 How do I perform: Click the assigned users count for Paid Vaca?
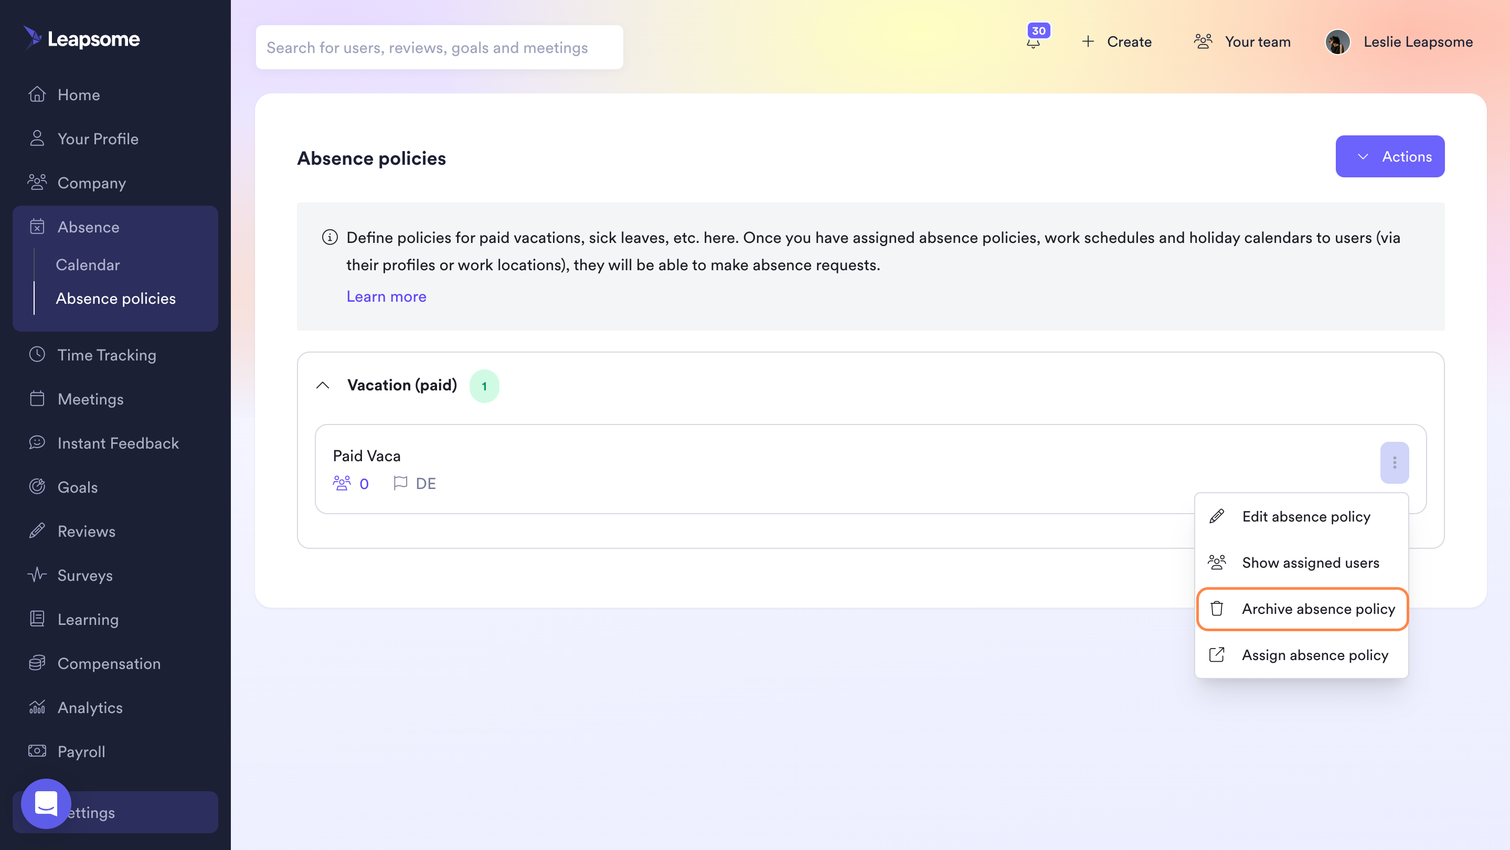click(352, 483)
